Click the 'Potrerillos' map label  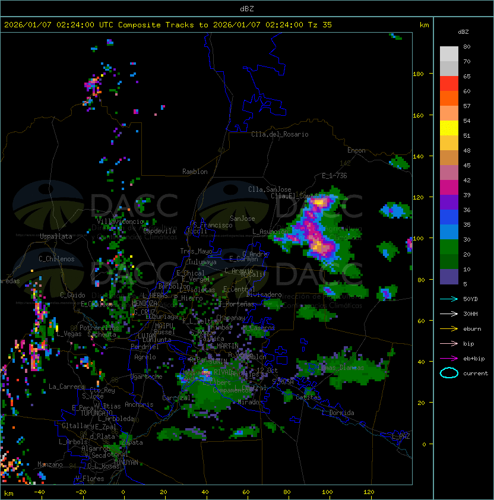click(99, 328)
